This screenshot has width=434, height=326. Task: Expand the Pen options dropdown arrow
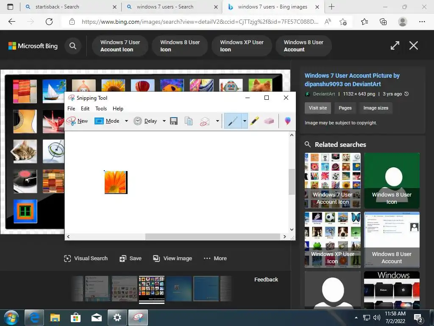(x=245, y=121)
